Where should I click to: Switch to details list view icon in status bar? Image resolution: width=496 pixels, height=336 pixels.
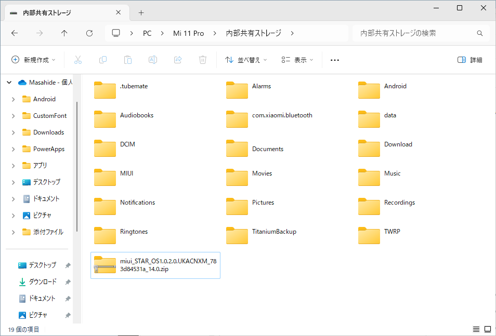click(476, 329)
